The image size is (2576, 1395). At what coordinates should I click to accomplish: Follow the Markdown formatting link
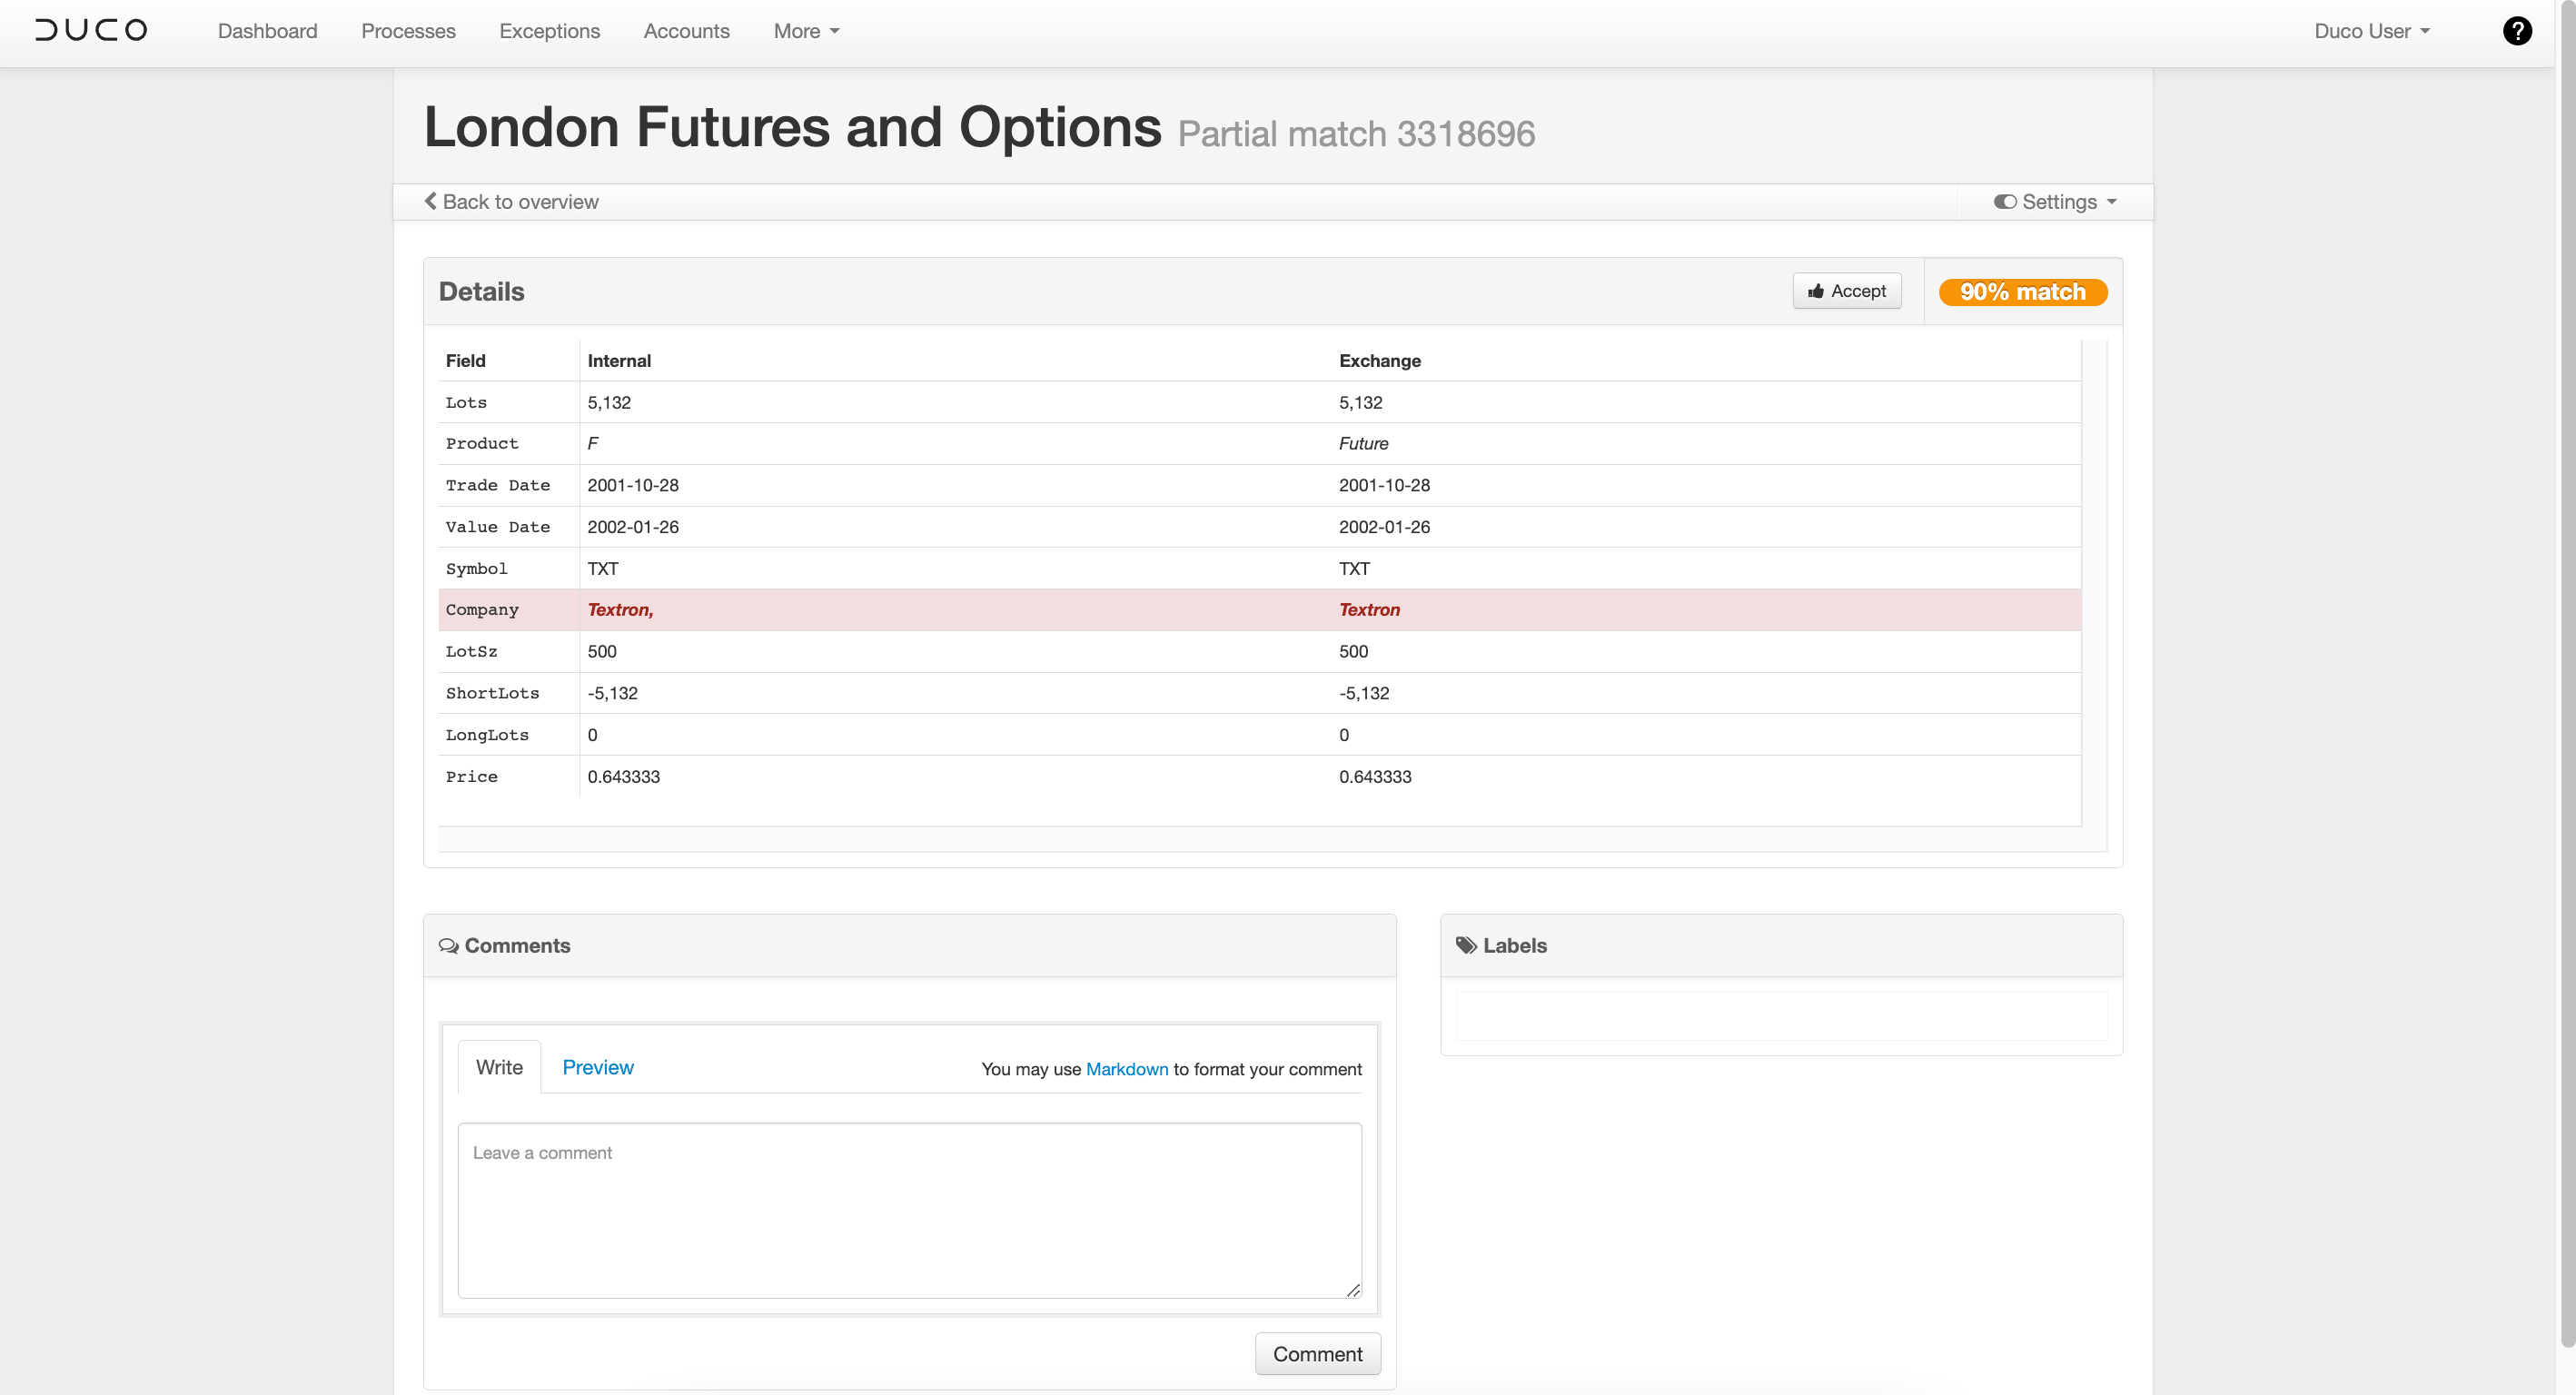tap(1126, 1069)
